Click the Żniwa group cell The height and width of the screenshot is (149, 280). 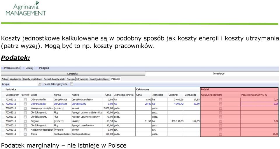42,134
